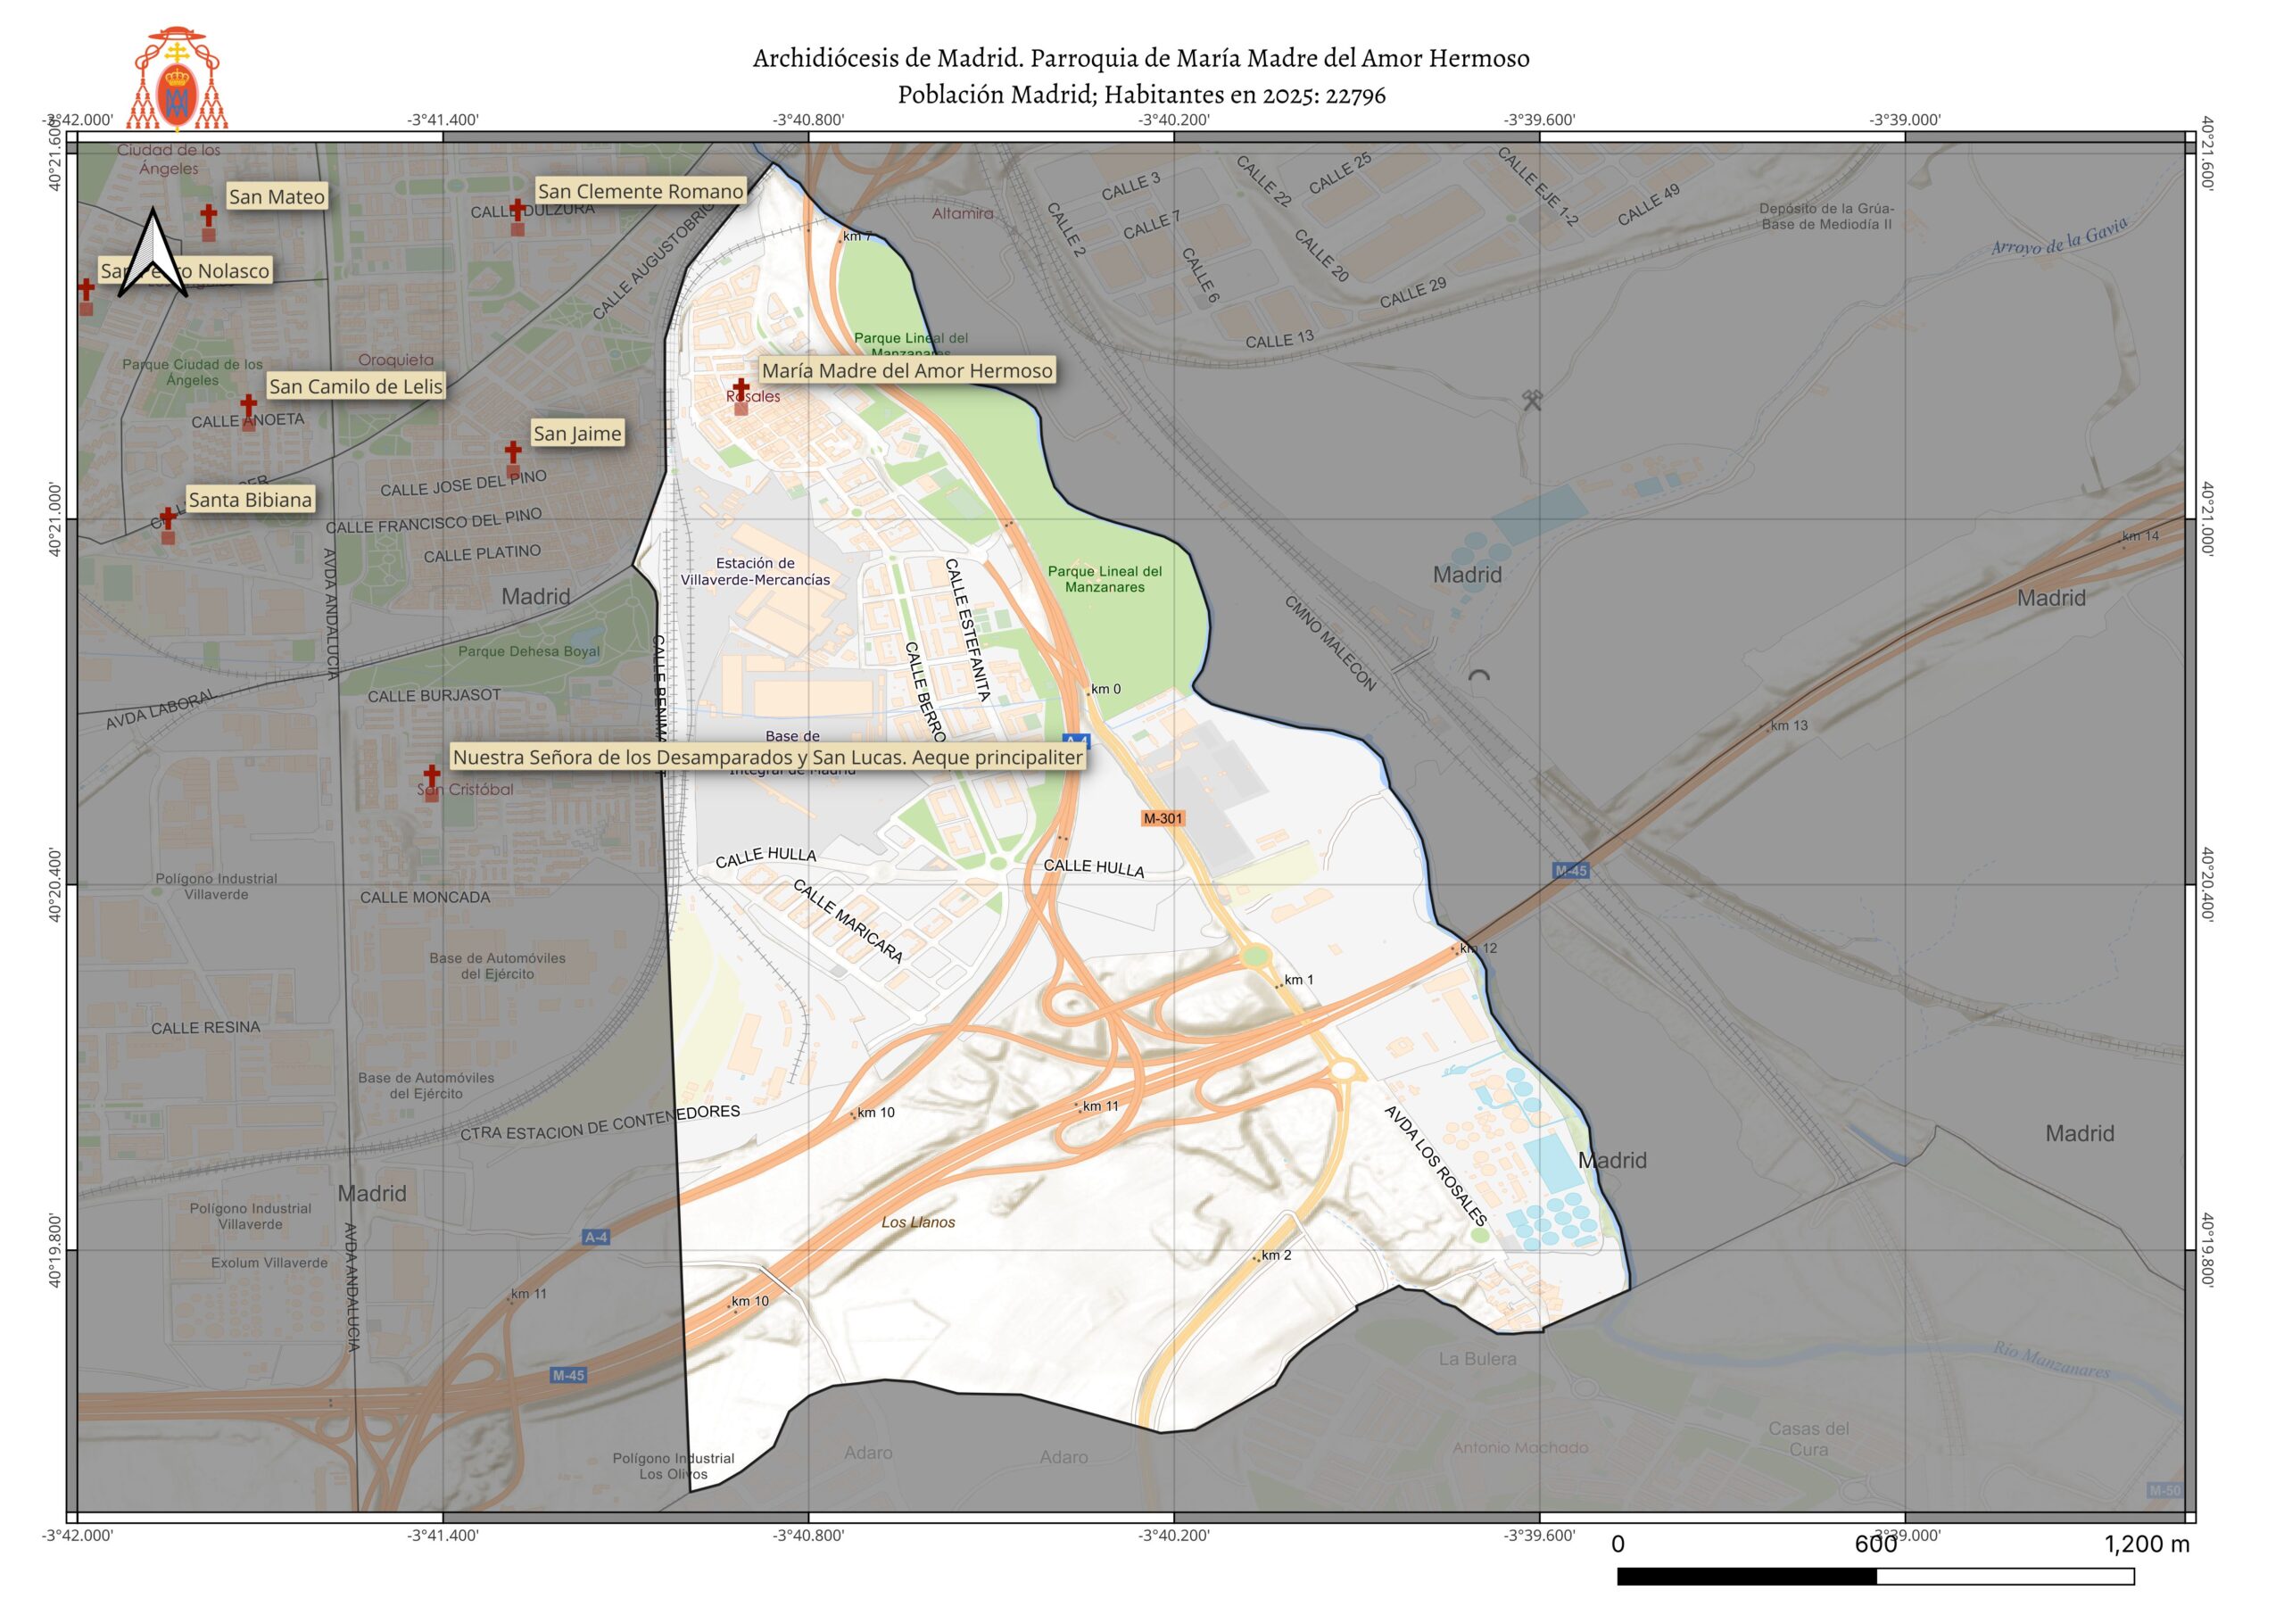Screen dimensions: 2284x1615
Task: Click the black segment of scale bar
Action: (x=1746, y=1577)
